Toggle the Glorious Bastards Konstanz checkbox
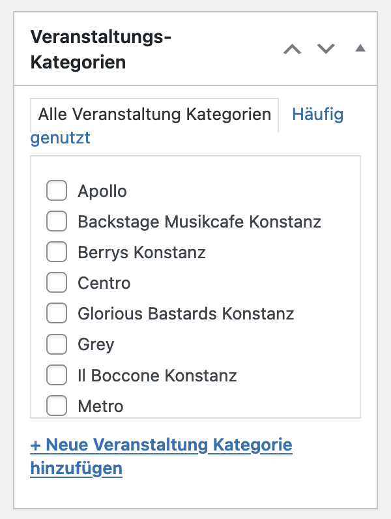Image resolution: width=391 pixels, height=519 pixels. point(57,314)
